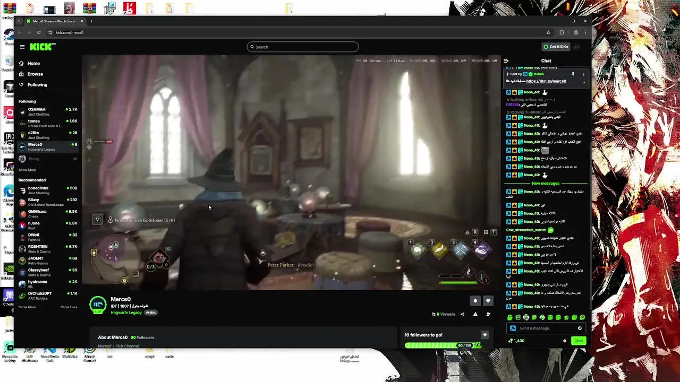Open Mercs0 streamer avatar
Screen dimensions: 680x382
[98, 305]
